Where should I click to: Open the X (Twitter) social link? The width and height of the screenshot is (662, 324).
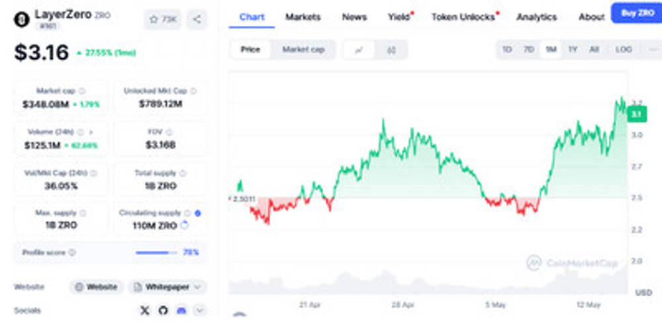coord(145,311)
